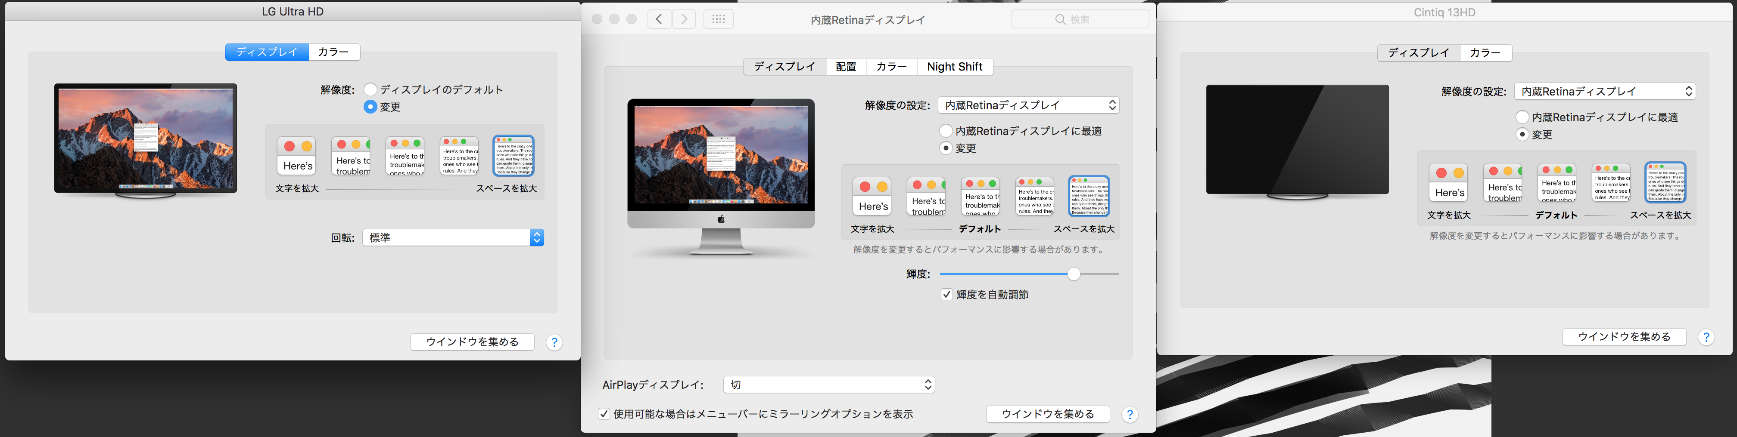Select the More Space (スペースを拡大) scaling icon in Retina window

coord(1089,196)
